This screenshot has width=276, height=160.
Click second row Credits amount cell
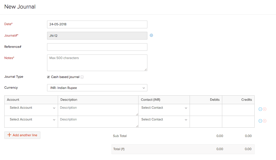tap(238, 122)
